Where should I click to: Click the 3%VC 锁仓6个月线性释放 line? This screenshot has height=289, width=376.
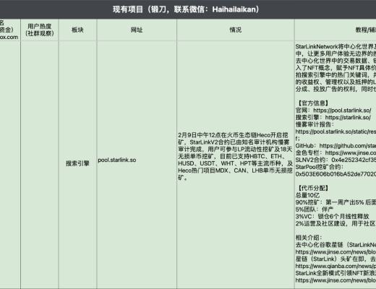[333, 217]
